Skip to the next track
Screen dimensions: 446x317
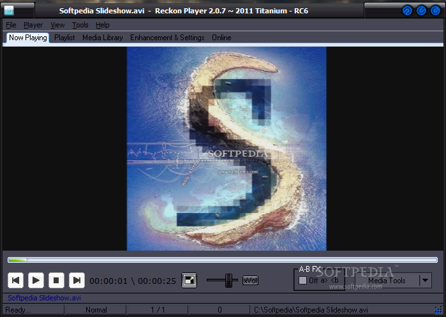click(77, 280)
